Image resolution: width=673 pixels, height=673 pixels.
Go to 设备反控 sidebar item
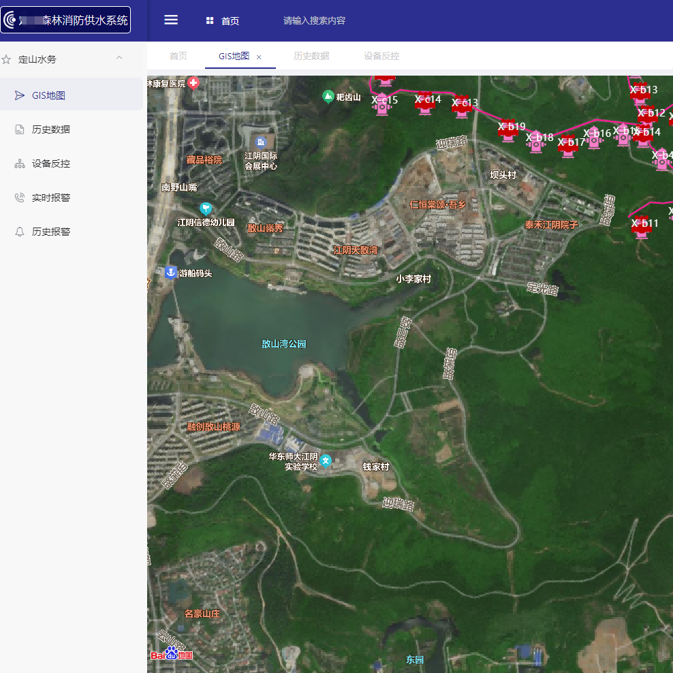tap(51, 163)
